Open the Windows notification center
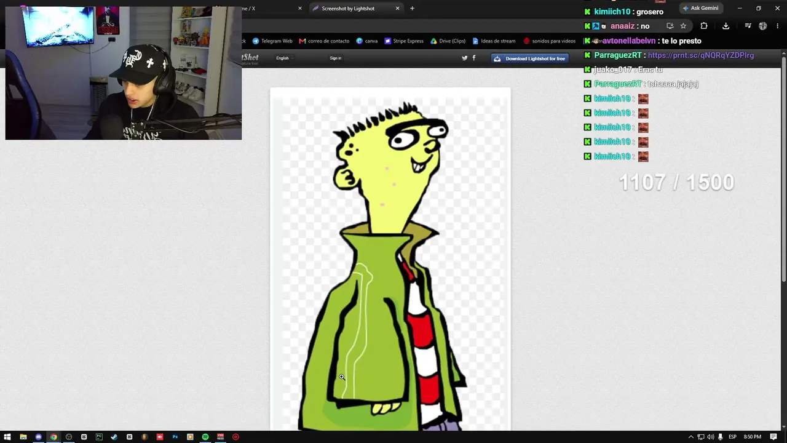 (x=773, y=437)
